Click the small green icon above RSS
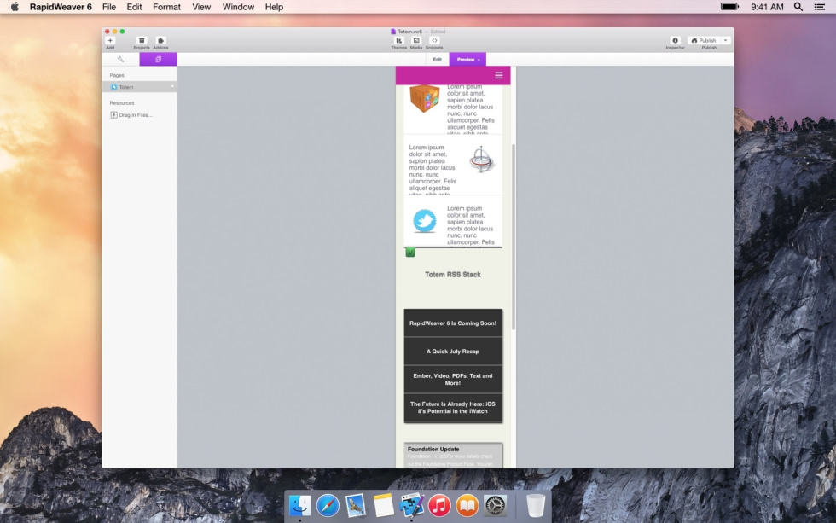Screen dimensions: 836x523 [x=410, y=253]
